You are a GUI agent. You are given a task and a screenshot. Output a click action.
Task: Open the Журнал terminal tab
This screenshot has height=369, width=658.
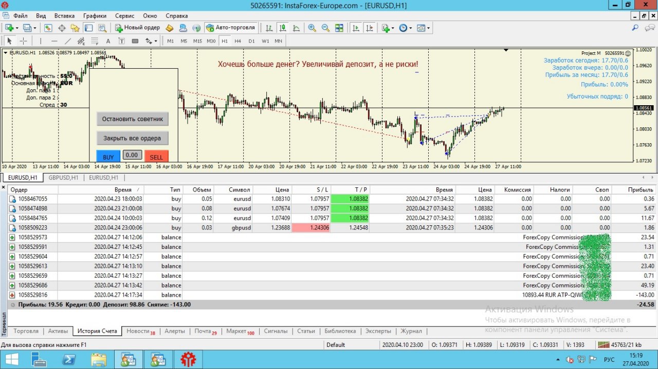pyautogui.click(x=411, y=331)
